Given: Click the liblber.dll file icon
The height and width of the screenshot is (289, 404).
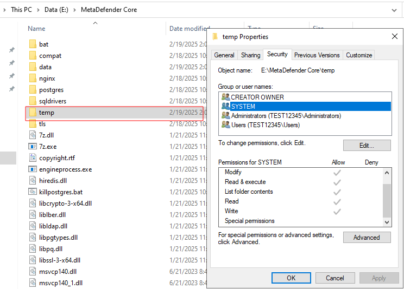Looking at the screenshot, I should [33, 214].
